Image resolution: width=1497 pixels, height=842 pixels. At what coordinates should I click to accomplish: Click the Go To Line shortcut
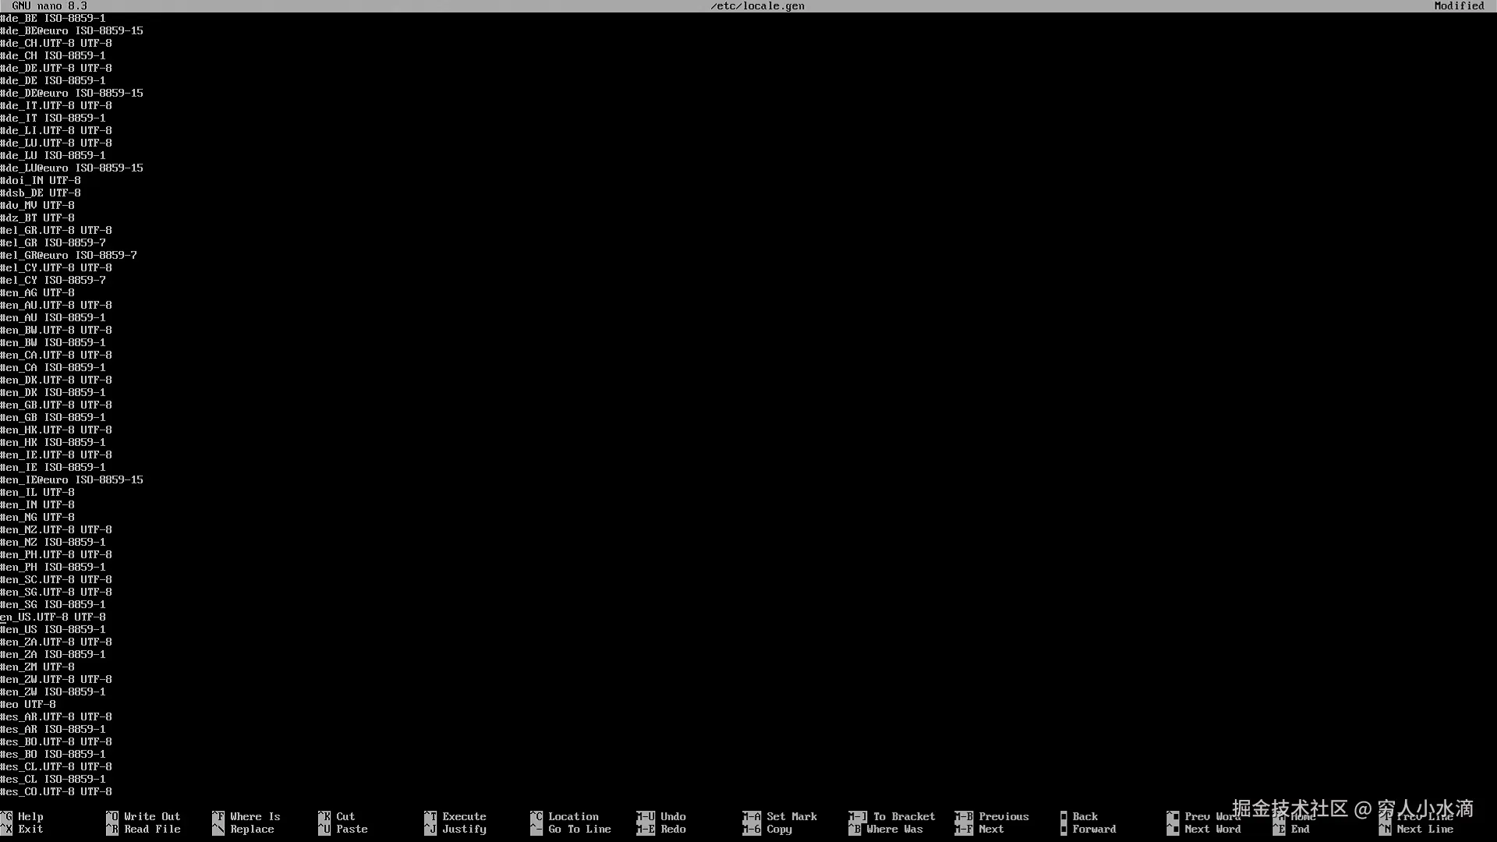click(x=579, y=829)
